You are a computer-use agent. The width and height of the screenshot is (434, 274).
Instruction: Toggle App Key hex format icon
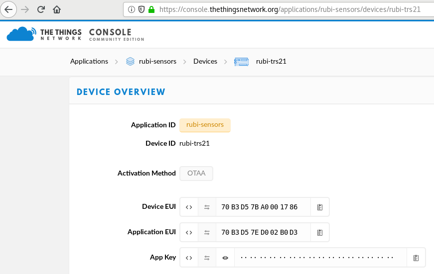click(x=189, y=258)
